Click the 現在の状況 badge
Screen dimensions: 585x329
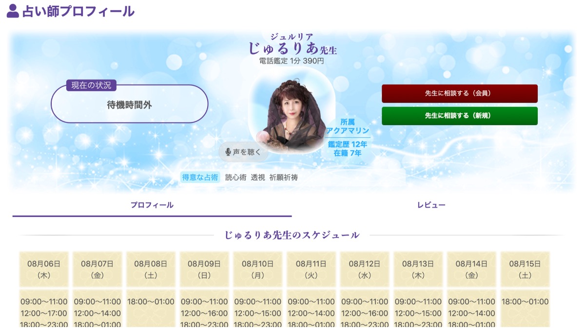[x=92, y=85]
